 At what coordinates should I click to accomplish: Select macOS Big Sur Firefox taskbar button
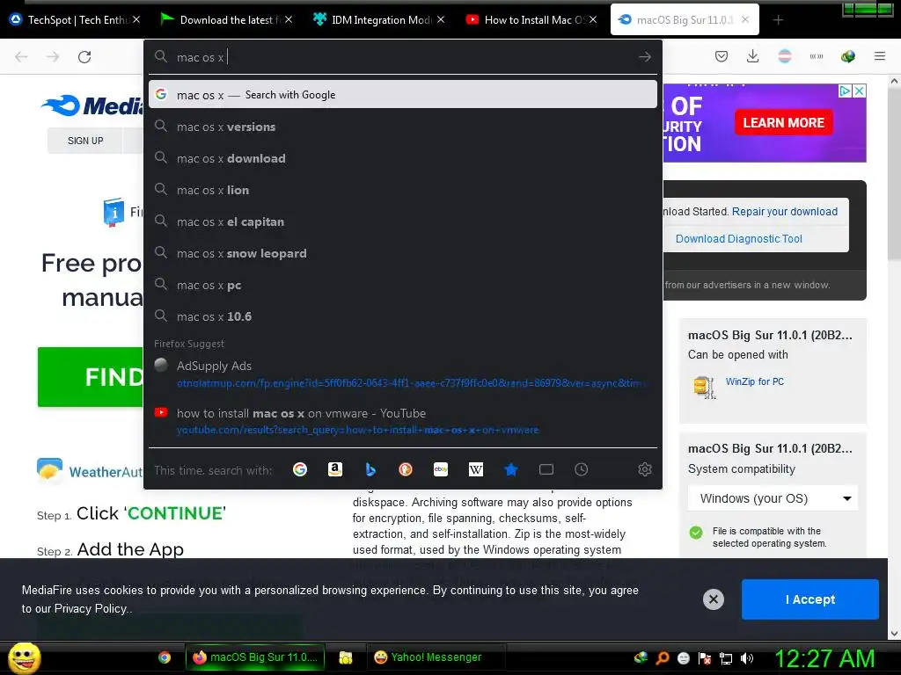tap(255, 657)
